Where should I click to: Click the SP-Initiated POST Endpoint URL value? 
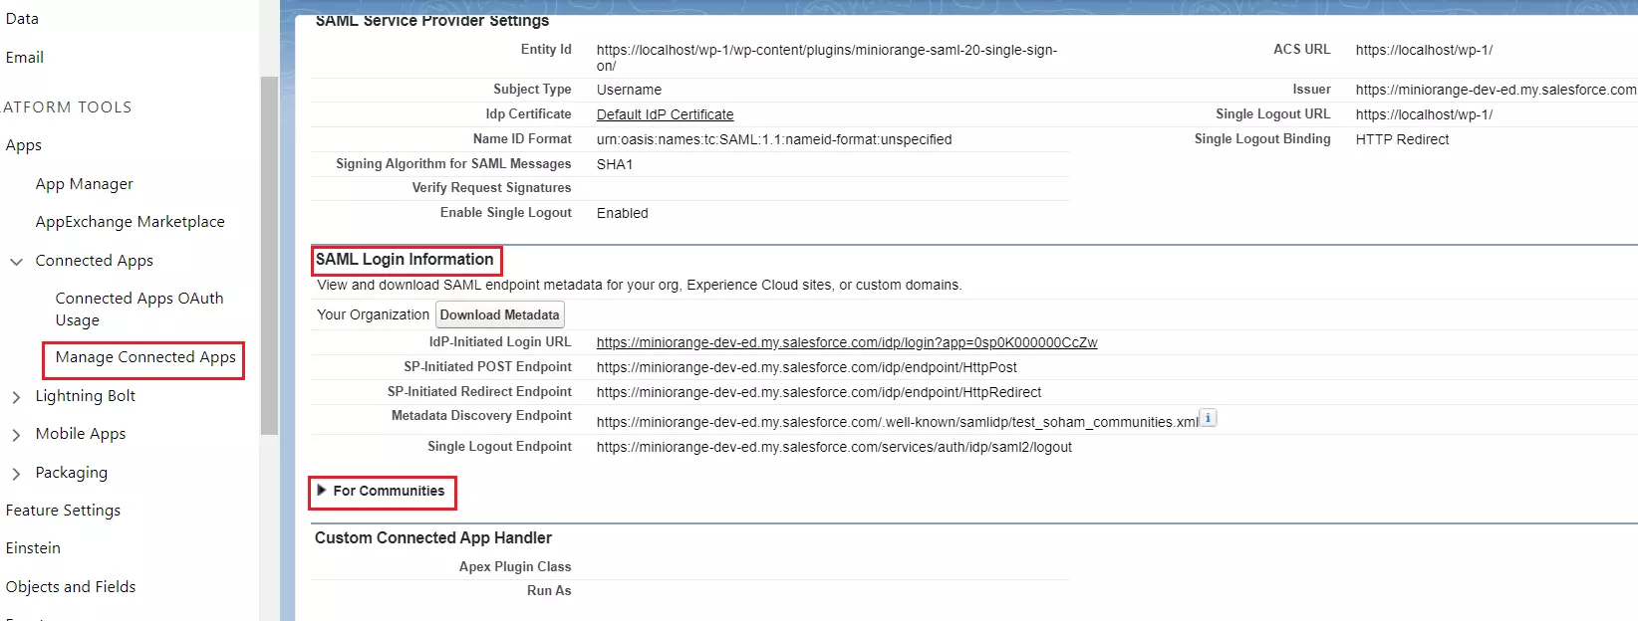(x=807, y=367)
